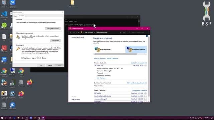
Task: Click Add a Windows credential link
Action: pyautogui.click(x=139, y=63)
